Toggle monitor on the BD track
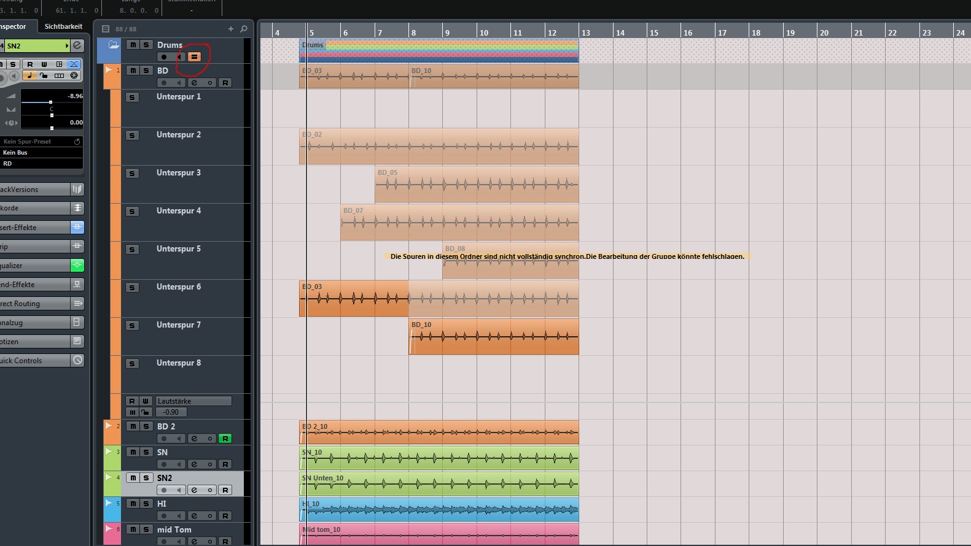The image size is (971, 546). click(179, 83)
